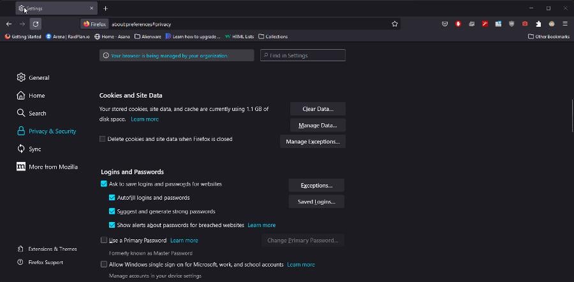Select the Settings browser tab
574x282 pixels.
click(x=56, y=8)
